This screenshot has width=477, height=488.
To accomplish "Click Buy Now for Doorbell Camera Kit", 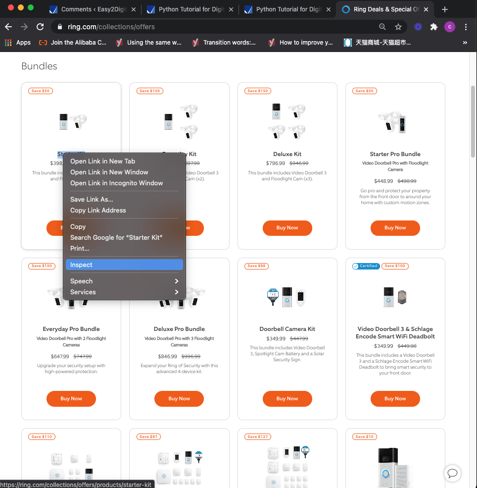I will pos(287,399).
